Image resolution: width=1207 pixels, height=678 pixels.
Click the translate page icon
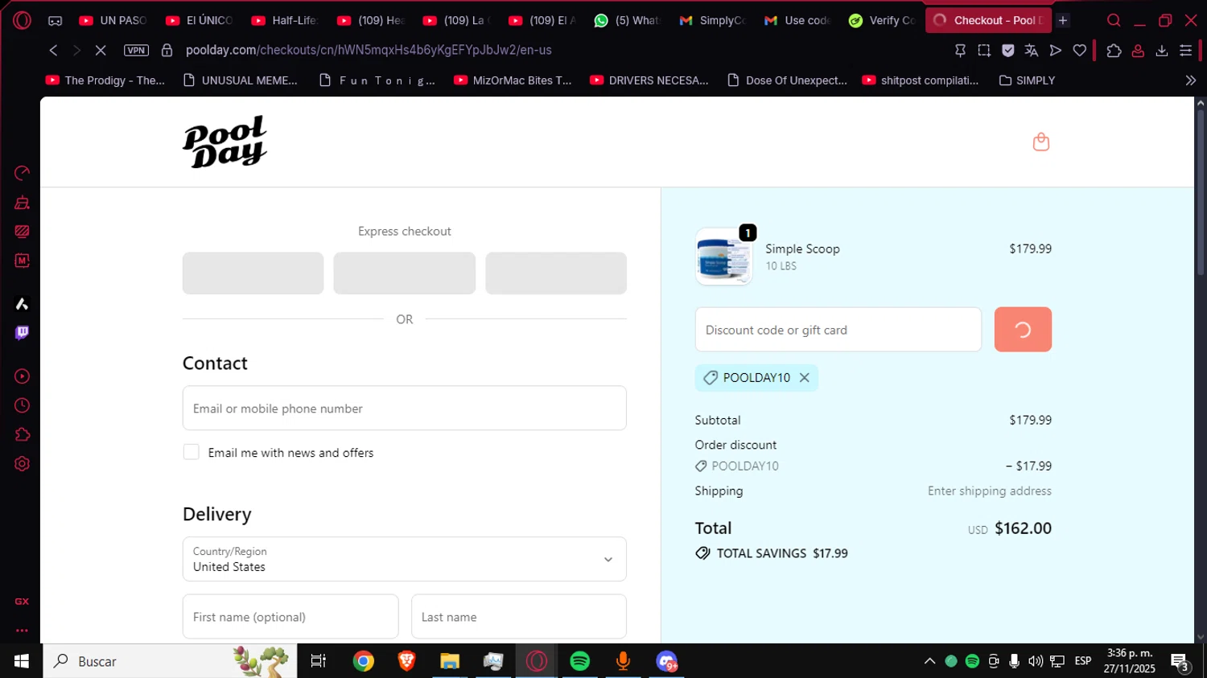[x=1032, y=51]
